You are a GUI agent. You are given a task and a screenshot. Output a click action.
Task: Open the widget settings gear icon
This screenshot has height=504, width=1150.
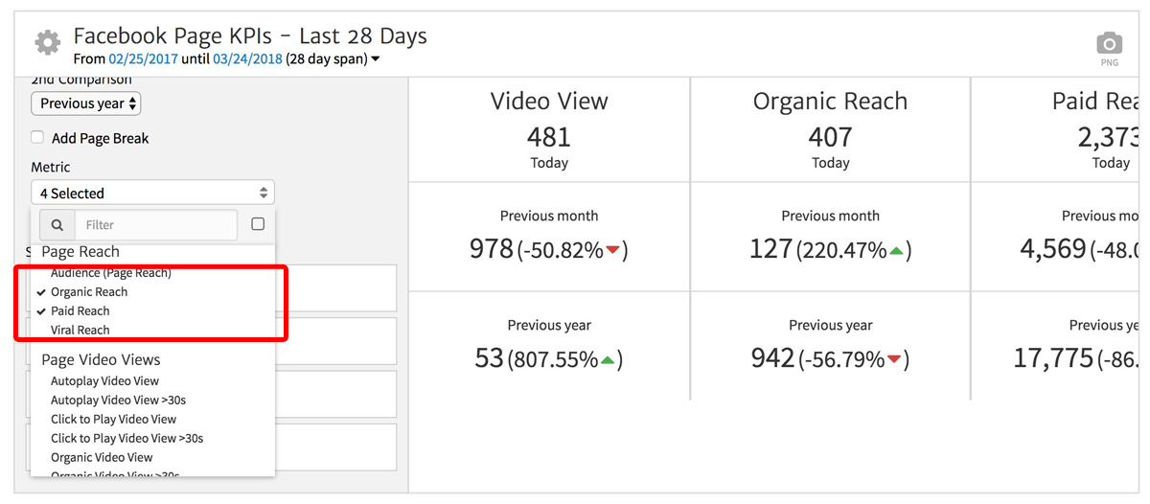click(x=47, y=43)
